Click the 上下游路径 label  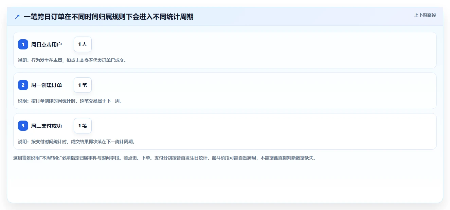click(425, 15)
